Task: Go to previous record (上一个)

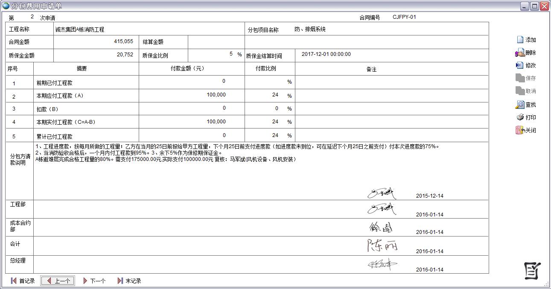Action: [58, 281]
